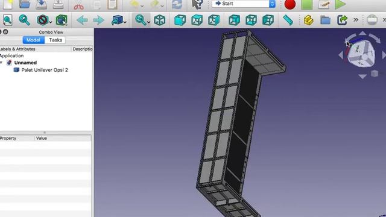Viewport: 386px width, 217px height.
Task: Click the Make Link arrow icon
Action: 342,20
